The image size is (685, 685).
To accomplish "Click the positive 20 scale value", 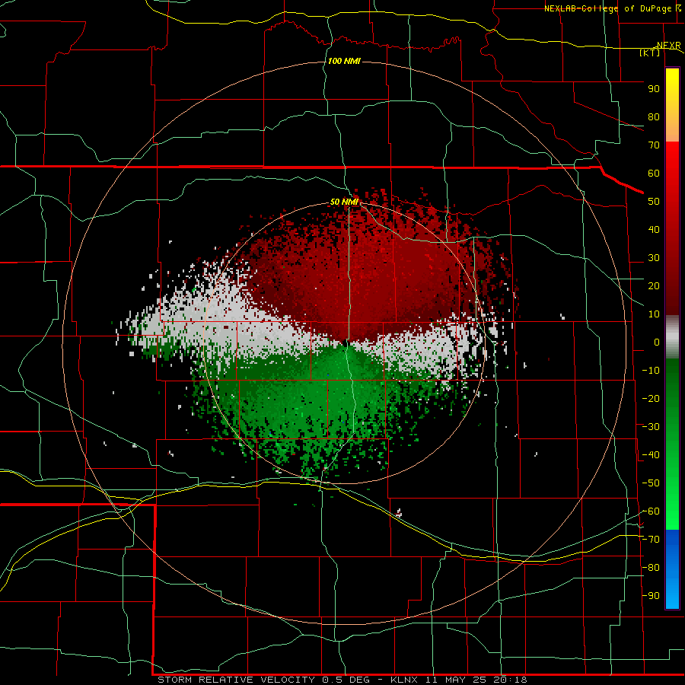I will pyautogui.click(x=654, y=285).
